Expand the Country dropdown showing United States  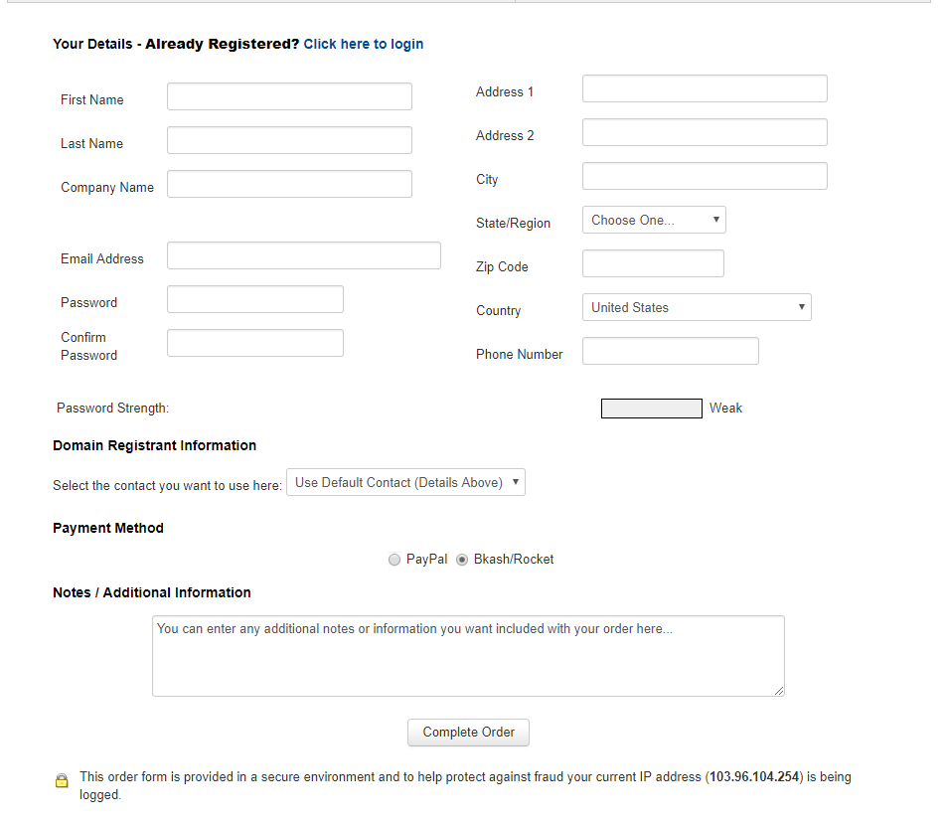697,307
